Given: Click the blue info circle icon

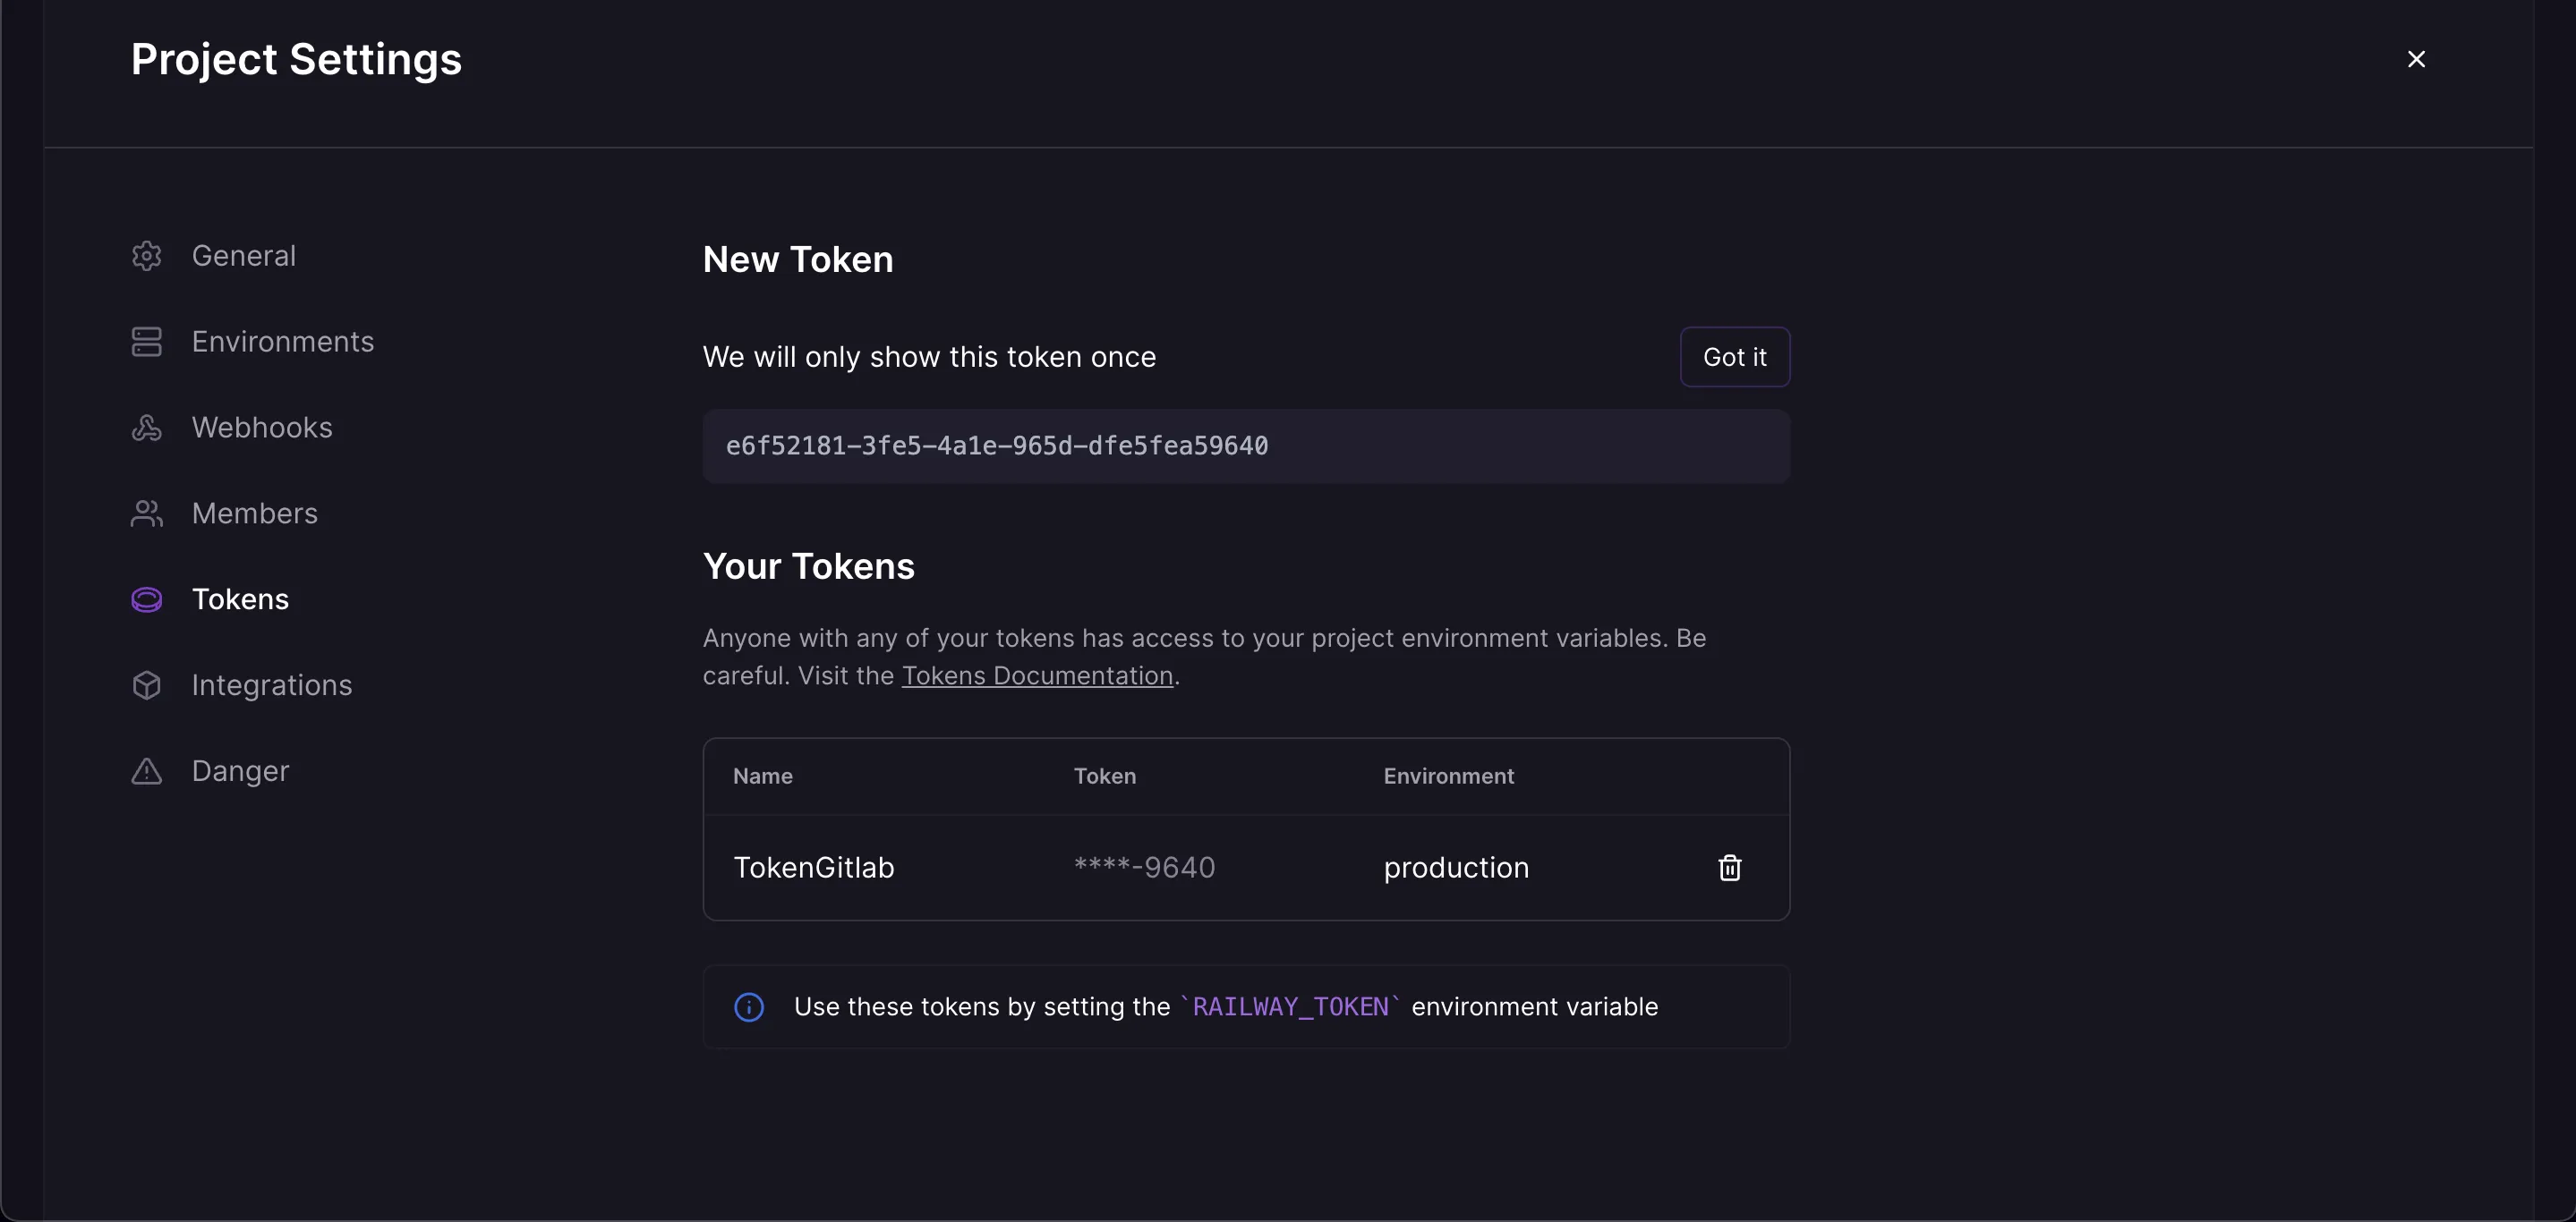Looking at the screenshot, I should pos(749,1007).
